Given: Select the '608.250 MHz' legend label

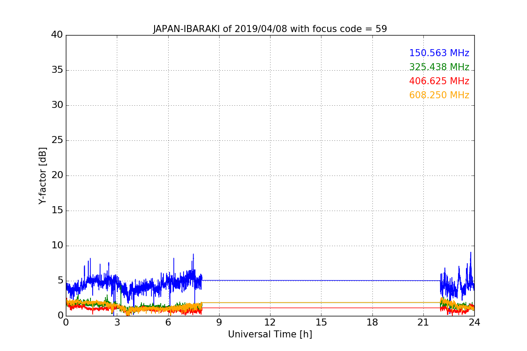Looking at the screenshot, I should tap(439, 95).
